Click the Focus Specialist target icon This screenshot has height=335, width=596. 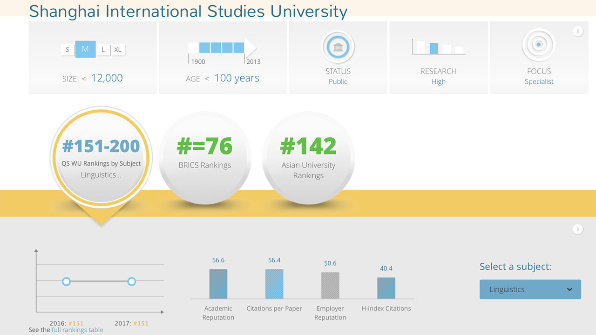[x=539, y=45]
